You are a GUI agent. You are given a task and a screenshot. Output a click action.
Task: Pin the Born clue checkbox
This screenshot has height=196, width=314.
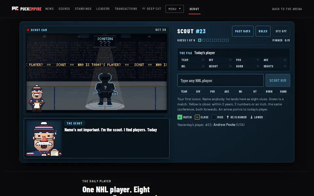258,66
